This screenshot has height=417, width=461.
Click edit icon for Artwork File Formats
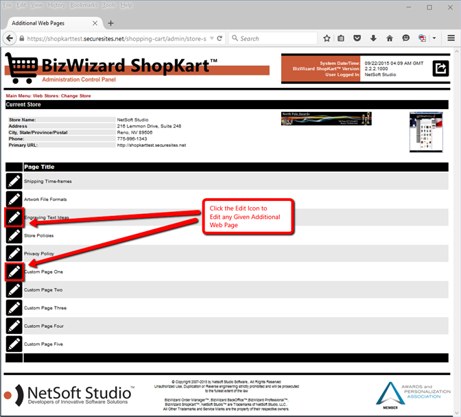click(14, 199)
